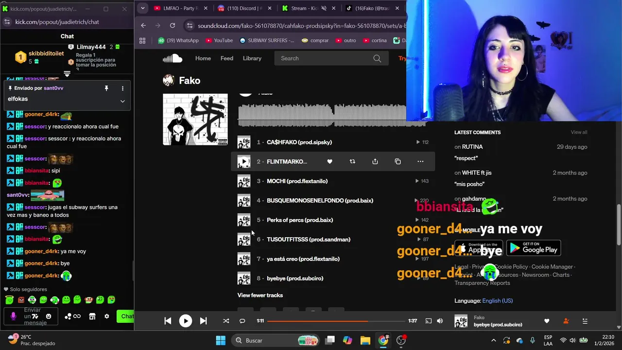
Task: Select track TUSOUTFITSSS (prod.sandman)
Action: (x=309, y=239)
